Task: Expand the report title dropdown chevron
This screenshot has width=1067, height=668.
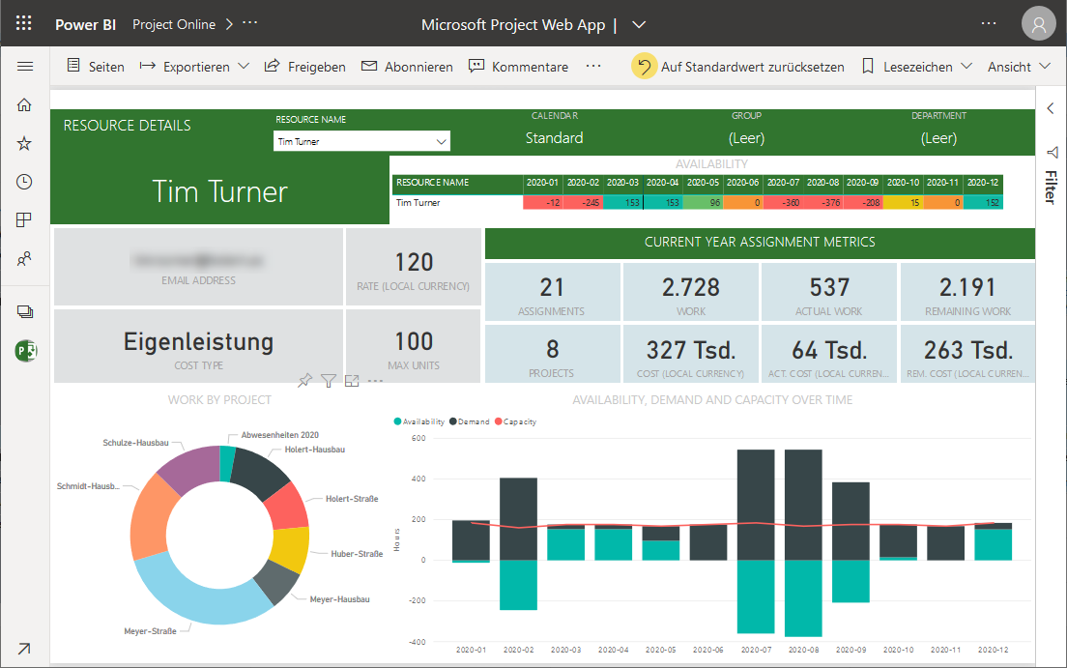Action: 638,24
